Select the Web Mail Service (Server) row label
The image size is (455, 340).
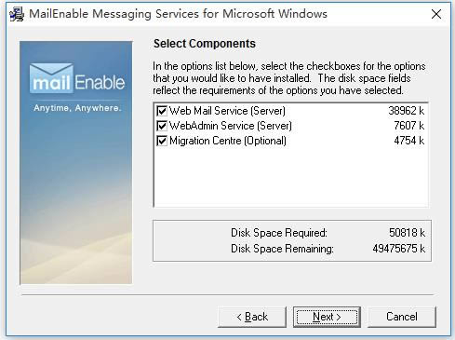click(227, 111)
